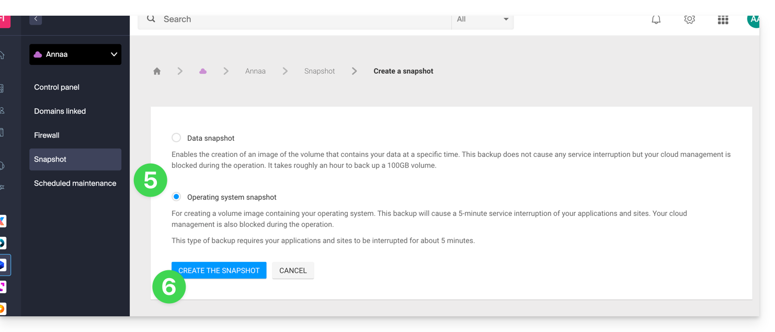Image resolution: width=775 pixels, height=332 pixels.
Task: Open the apps grid icon
Action: pyautogui.click(x=723, y=20)
